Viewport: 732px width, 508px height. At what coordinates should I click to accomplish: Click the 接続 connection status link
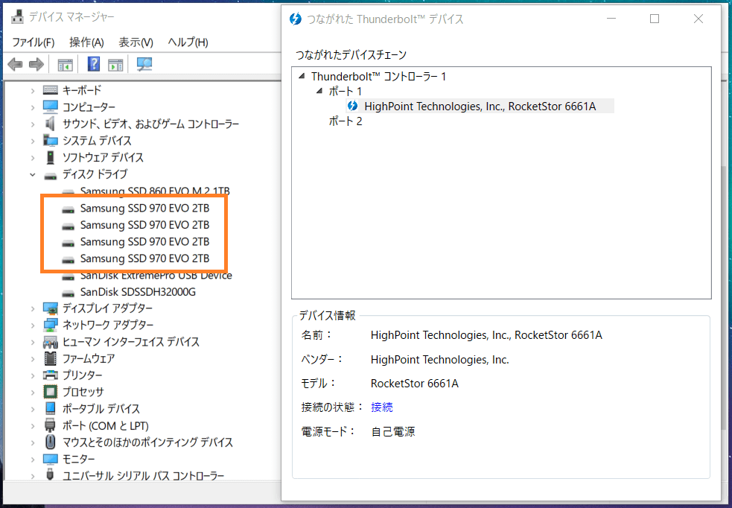point(382,407)
